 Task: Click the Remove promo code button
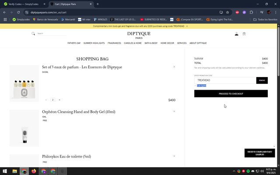(262, 80)
